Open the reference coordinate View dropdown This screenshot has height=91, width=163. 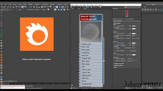46,7
